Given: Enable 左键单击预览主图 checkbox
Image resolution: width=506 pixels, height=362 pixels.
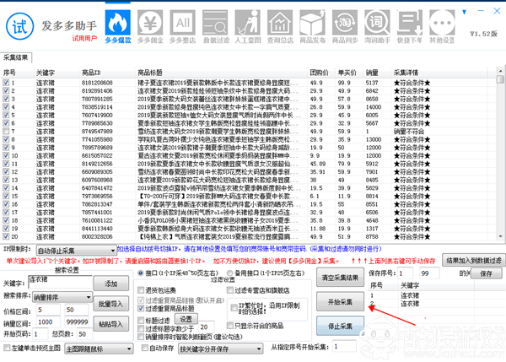Looking at the screenshot, I should click(x=7, y=348).
